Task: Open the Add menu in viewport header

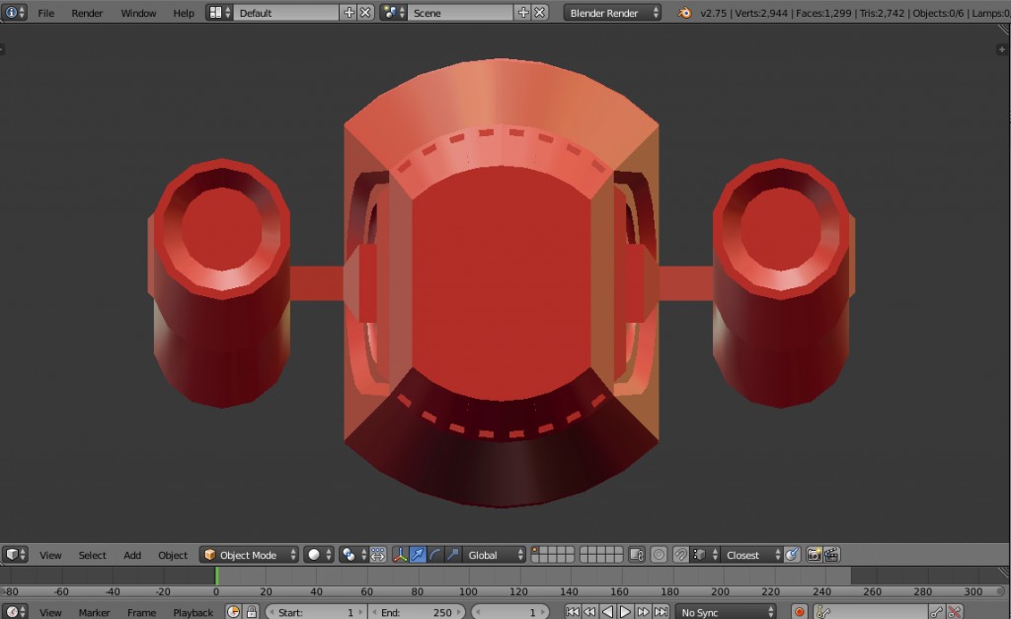Action: (x=131, y=555)
